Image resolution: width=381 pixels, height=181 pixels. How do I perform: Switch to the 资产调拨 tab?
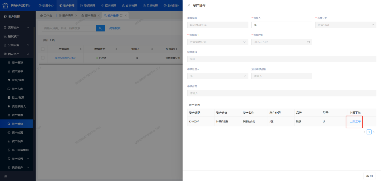[89, 16]
